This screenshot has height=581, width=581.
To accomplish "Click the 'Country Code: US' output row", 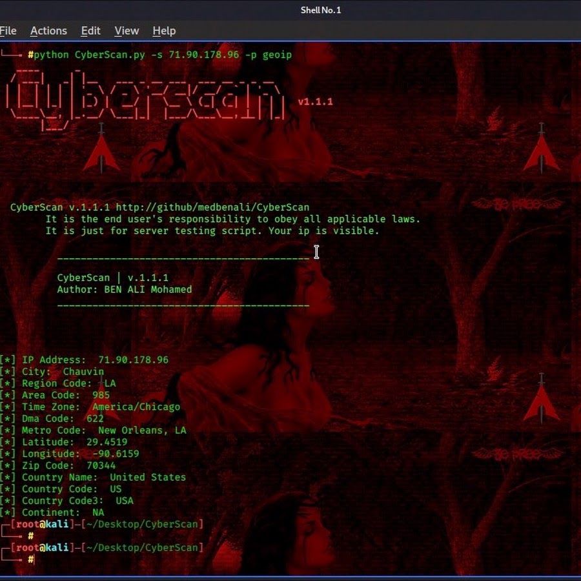I will point(61,489).
